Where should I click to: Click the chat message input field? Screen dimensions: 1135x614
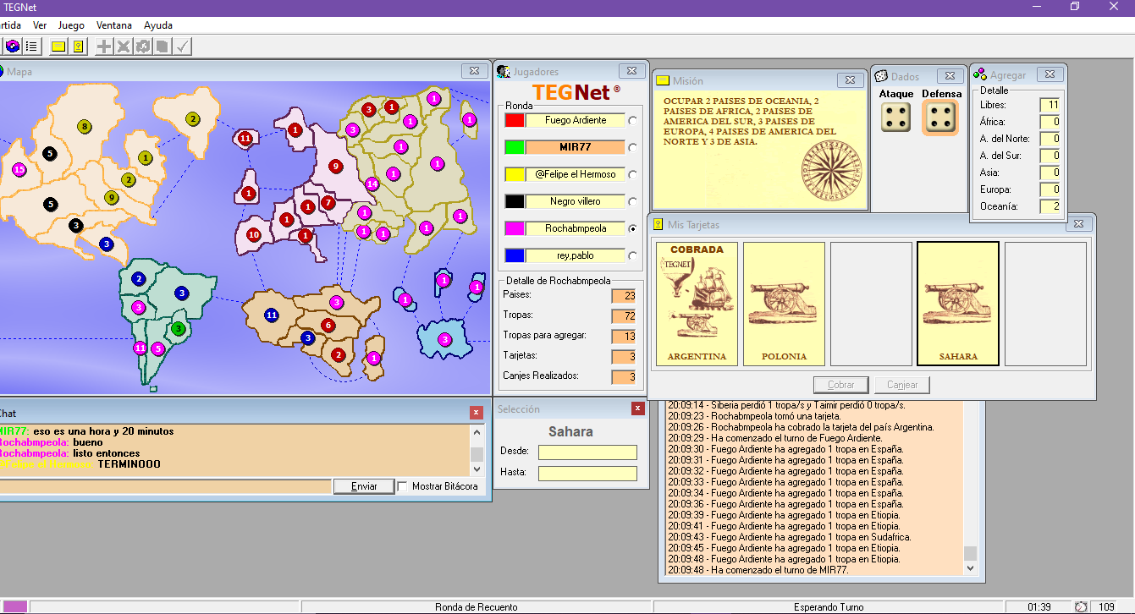tap(165, 486)
